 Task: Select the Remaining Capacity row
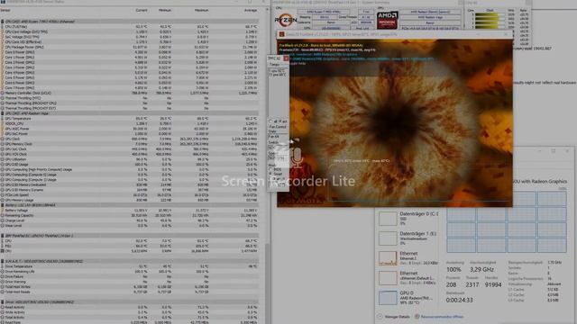coord(130,216)
